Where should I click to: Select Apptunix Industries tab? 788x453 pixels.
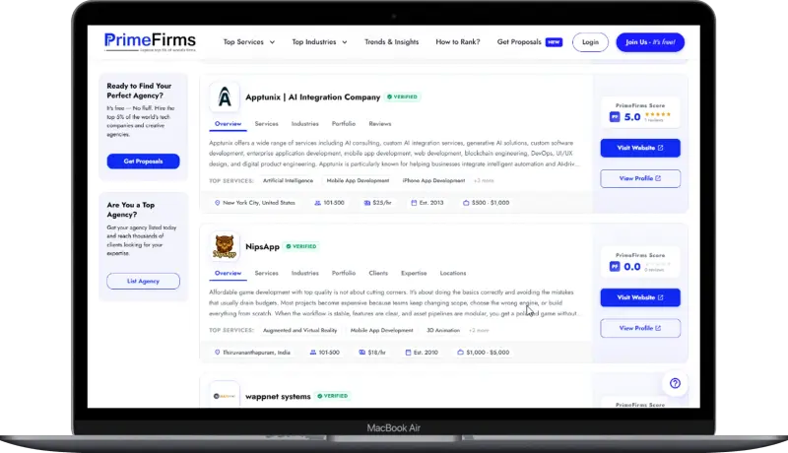[304, 124]
